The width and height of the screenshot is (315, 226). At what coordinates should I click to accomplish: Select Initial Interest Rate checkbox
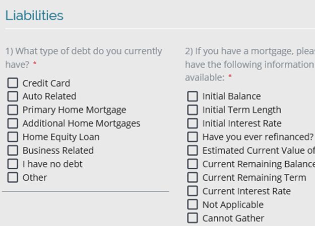tap(193, 124)
